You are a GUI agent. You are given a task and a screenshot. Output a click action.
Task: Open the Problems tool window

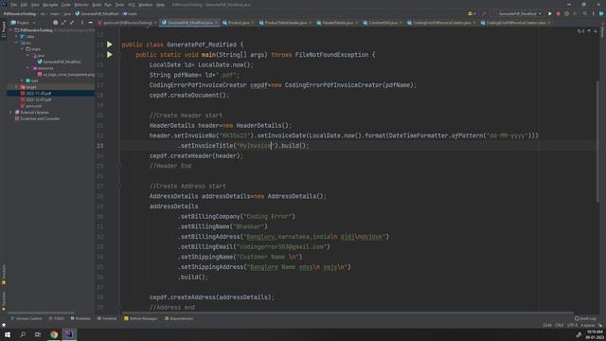[x=80, y=318]
